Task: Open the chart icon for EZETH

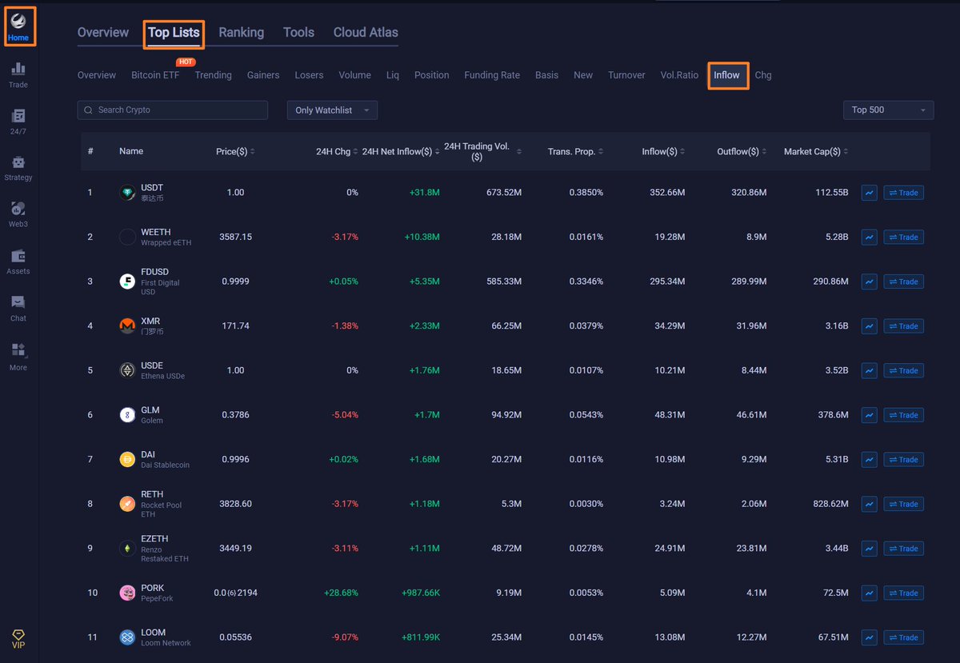Action: pos(869,549)
